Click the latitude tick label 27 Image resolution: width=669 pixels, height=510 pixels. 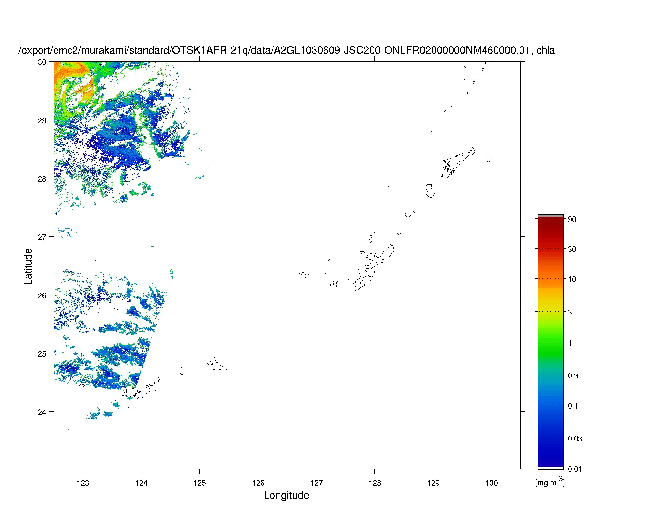[x=42, y=237]
